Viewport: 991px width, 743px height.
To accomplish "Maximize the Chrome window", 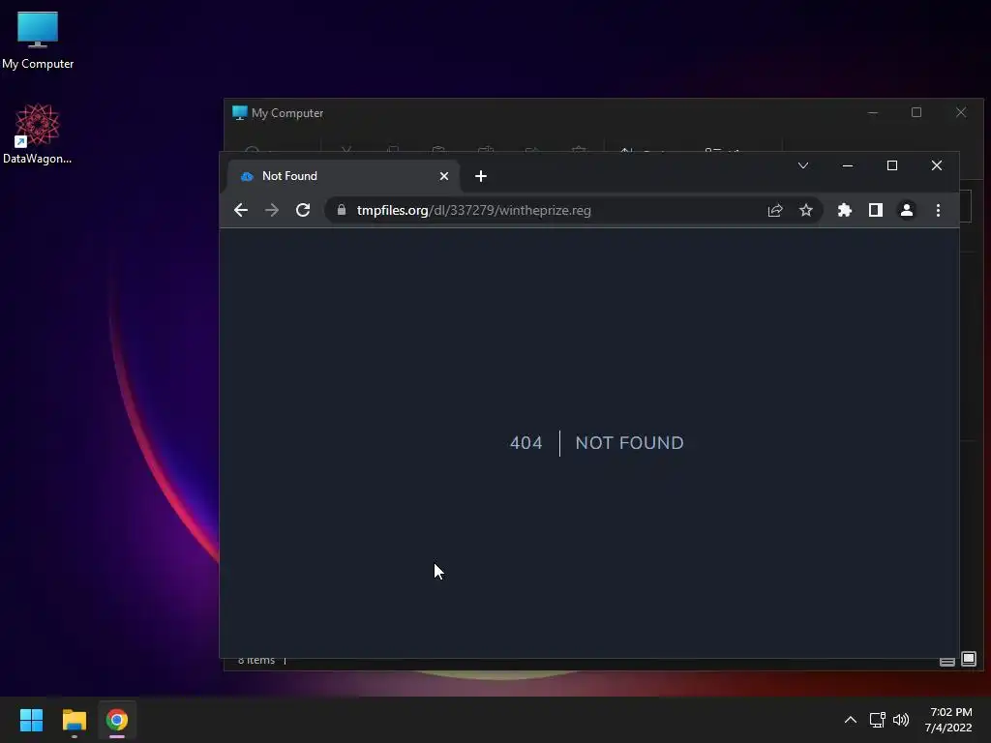I will click(x=891, y=165).
